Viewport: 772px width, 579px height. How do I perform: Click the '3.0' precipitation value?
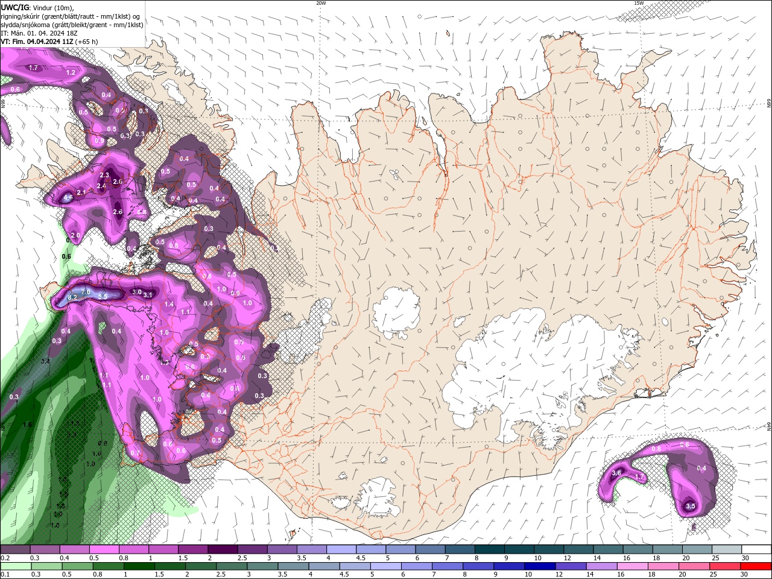(136, 292)
